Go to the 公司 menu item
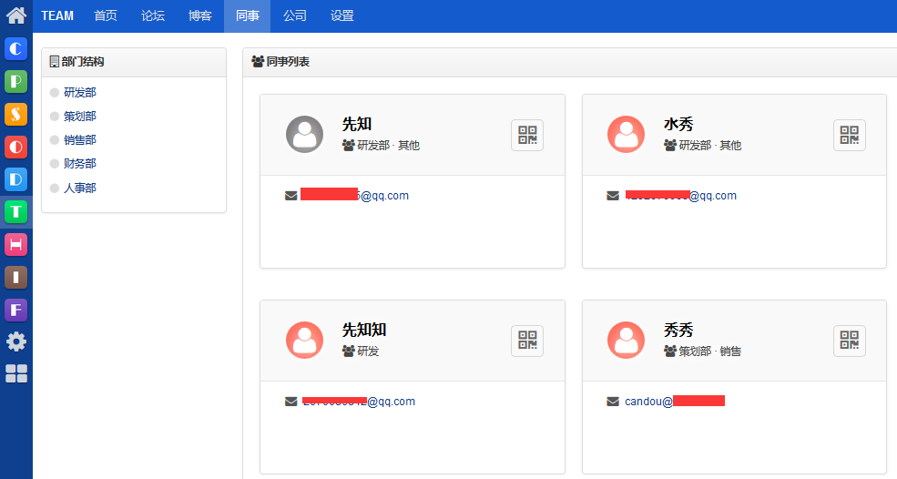 (x=294, y=15)
